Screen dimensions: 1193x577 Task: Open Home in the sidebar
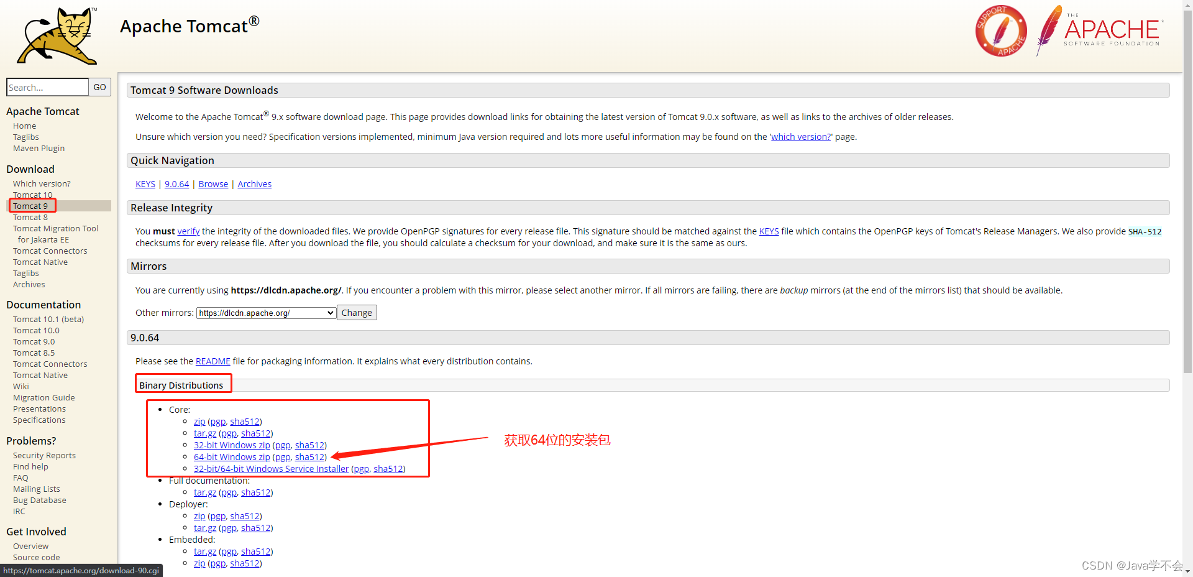25,126
